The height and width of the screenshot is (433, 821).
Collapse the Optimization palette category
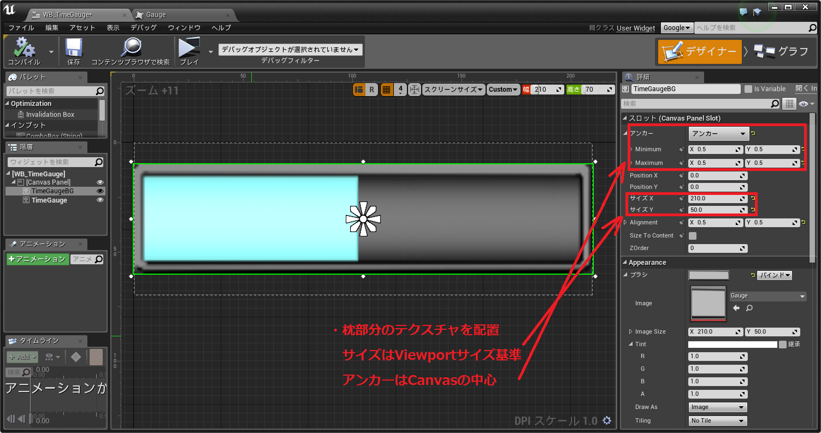[8, 104]
